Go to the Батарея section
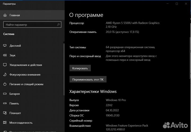The height and width of the screenshot is (132, 191). pyautogui.click(x=32, y=94)
